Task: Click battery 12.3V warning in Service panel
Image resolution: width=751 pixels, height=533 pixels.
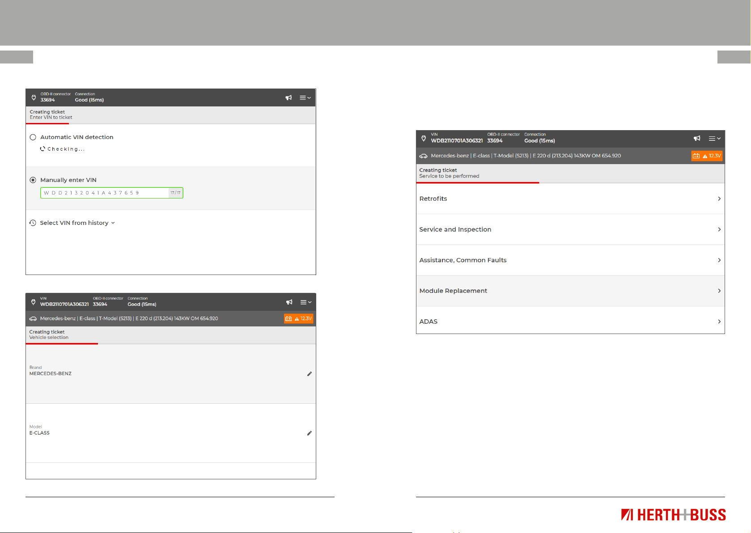Action: click(x=707, y=156)
